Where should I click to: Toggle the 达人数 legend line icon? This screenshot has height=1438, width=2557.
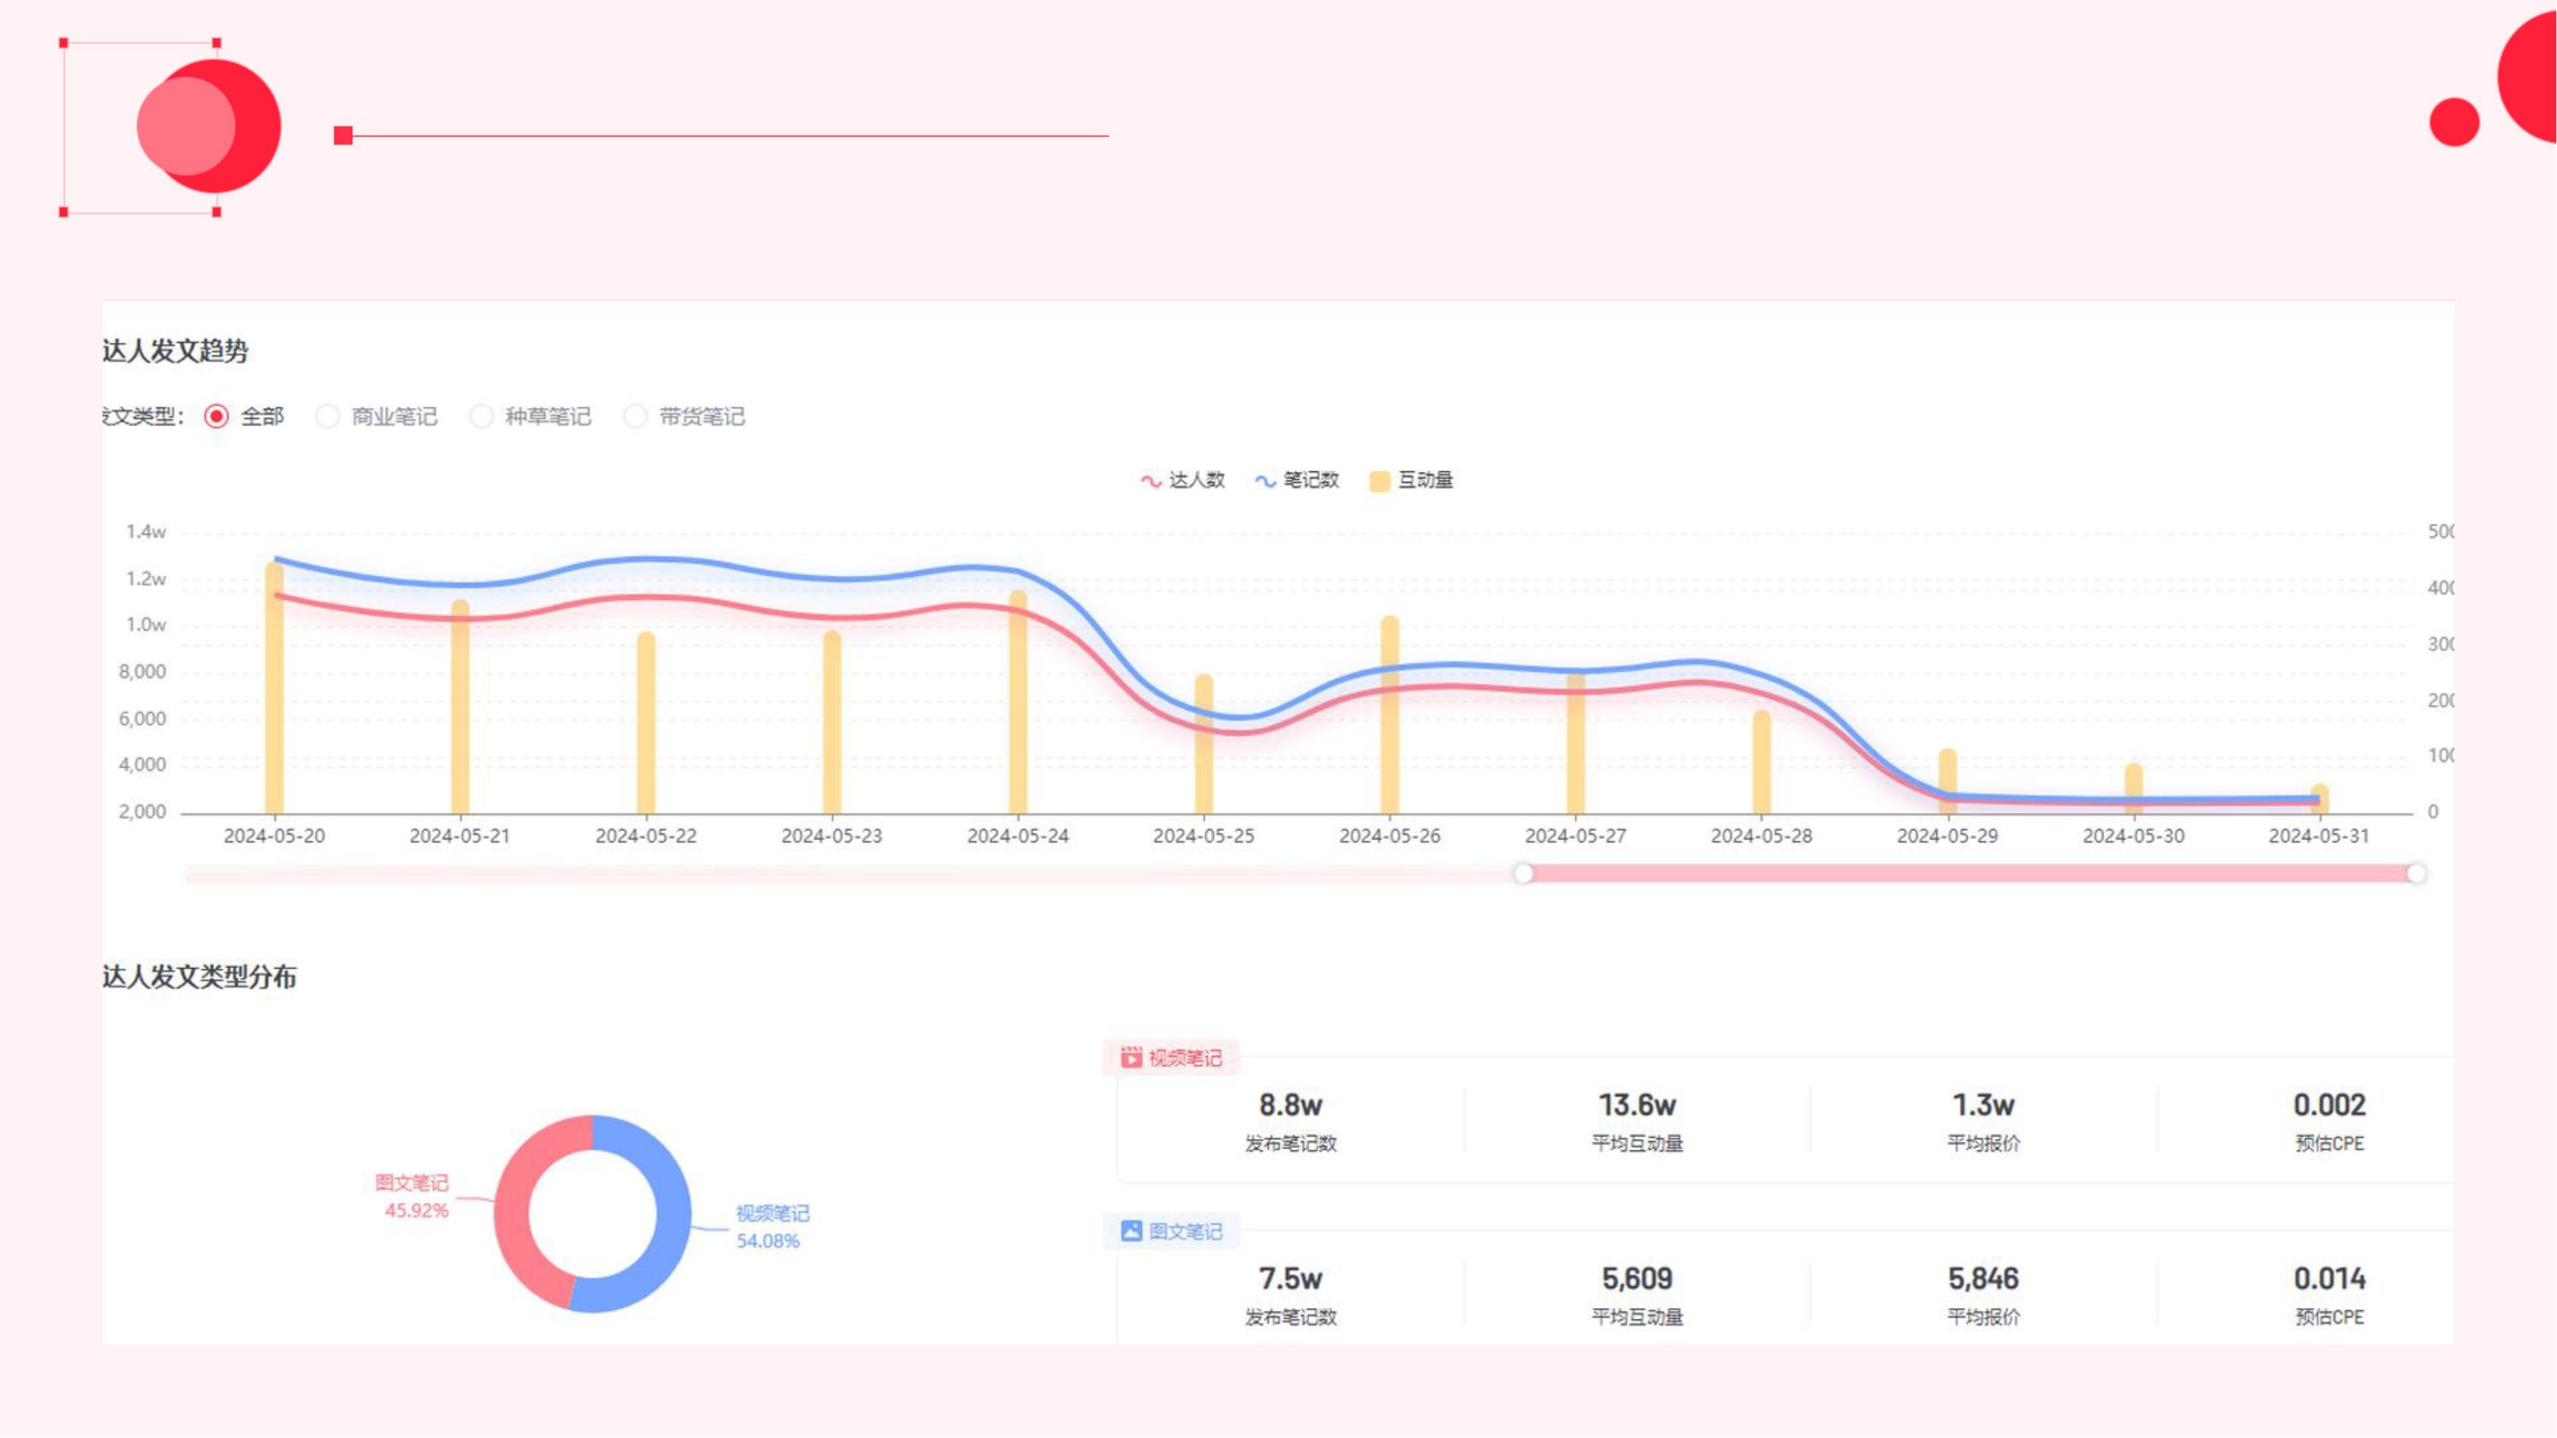point(1151,480)
